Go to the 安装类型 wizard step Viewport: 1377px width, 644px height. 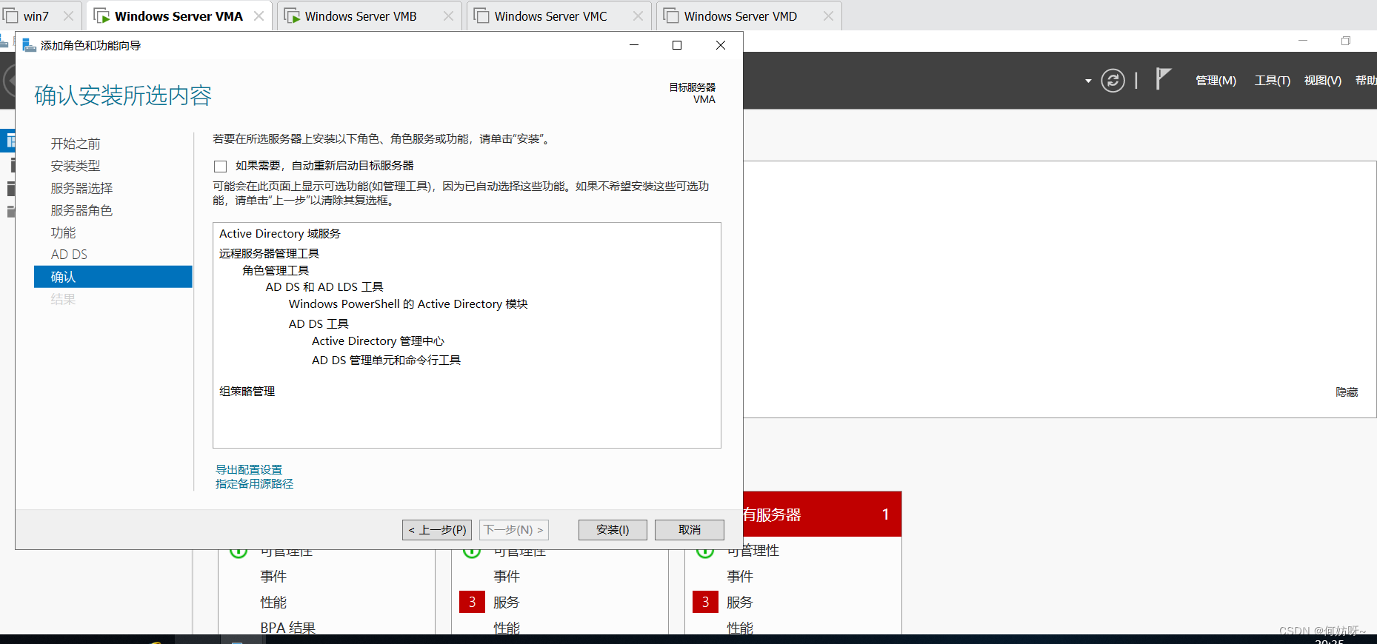coord(76,166)
